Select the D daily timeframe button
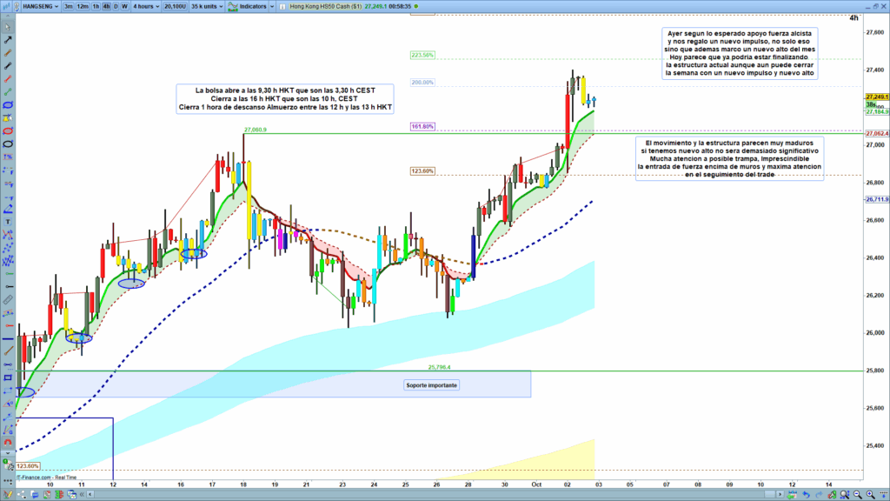This screenshot has width=890, height=501. coord(115,5)
